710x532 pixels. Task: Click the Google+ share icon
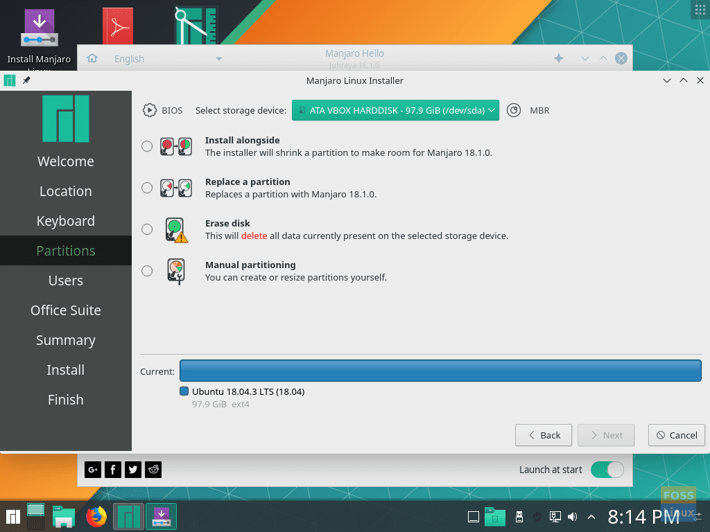[x=92, y=470]
